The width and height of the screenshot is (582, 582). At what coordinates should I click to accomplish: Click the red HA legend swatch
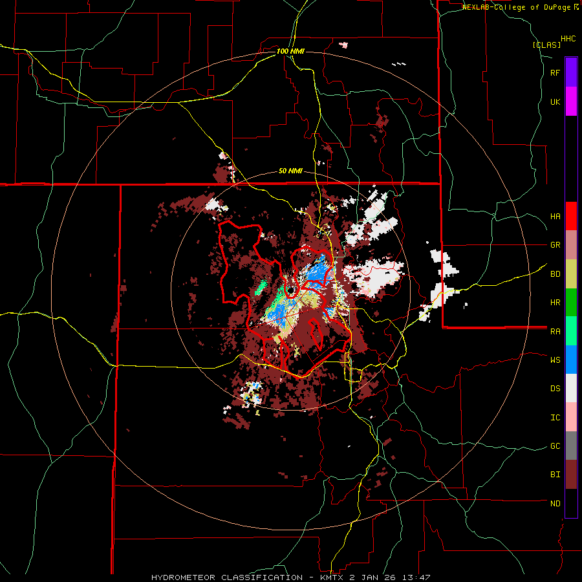(x=571, y=216)
